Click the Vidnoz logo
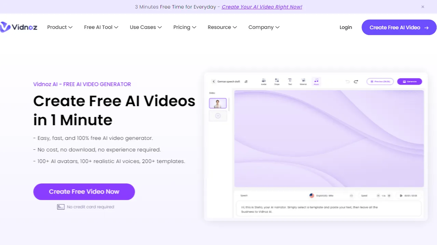Image resolution: width=437 pixels, height=245 pixels. [19, 27]
